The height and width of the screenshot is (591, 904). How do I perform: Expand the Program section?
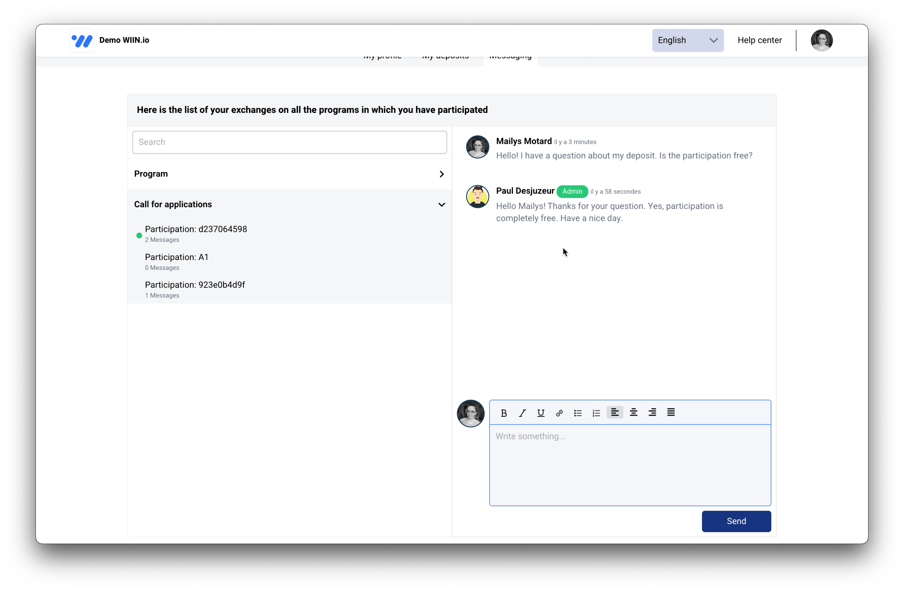point(289,174)
